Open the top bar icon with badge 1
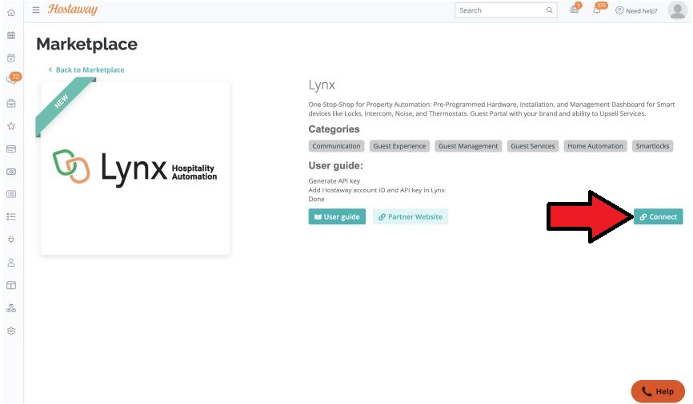 click(x=575, y=8)
